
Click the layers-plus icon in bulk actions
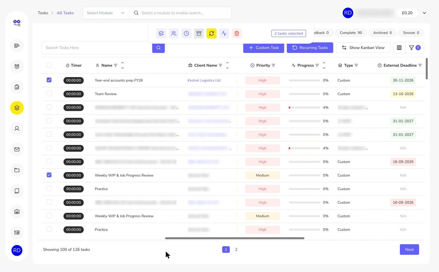point(161,33)
